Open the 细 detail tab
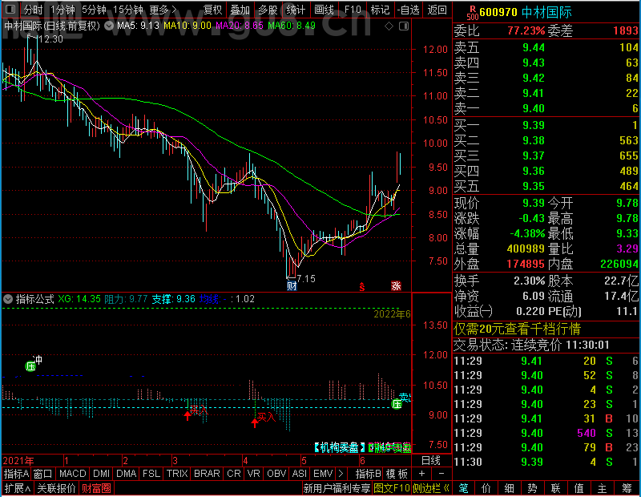Viewport: 641px width, 497px height. [x=510, y=488]
